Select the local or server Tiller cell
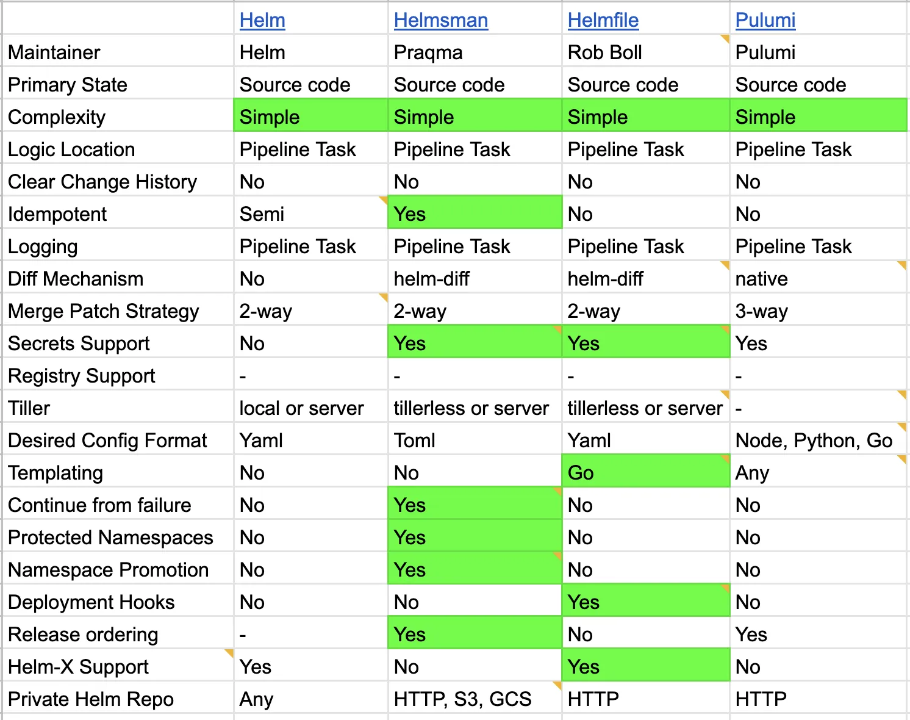 pyautogui.click(x=311, y=406)
